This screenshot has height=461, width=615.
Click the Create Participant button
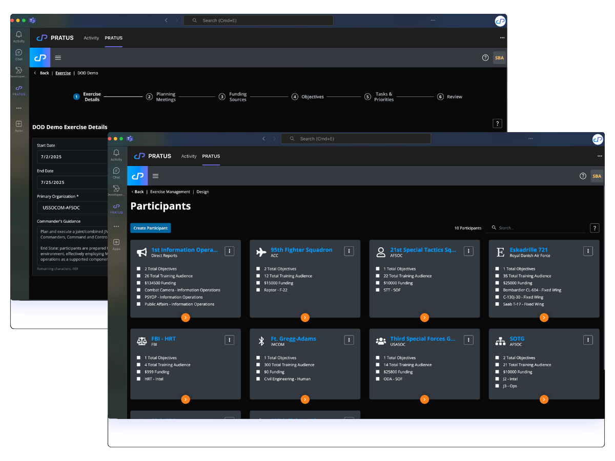pyautogui.click(x=151, y=228)
